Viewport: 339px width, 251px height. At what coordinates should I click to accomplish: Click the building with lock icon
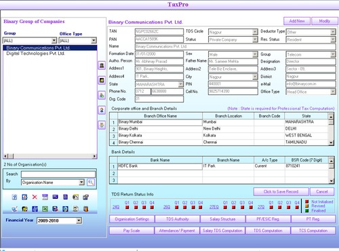pyautogui.click(x=85, y=197)
